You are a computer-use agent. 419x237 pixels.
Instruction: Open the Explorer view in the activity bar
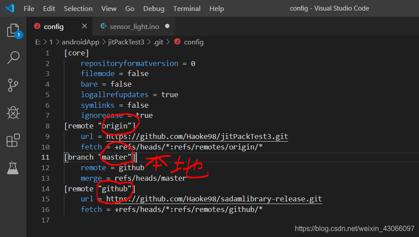pos(13,30)
